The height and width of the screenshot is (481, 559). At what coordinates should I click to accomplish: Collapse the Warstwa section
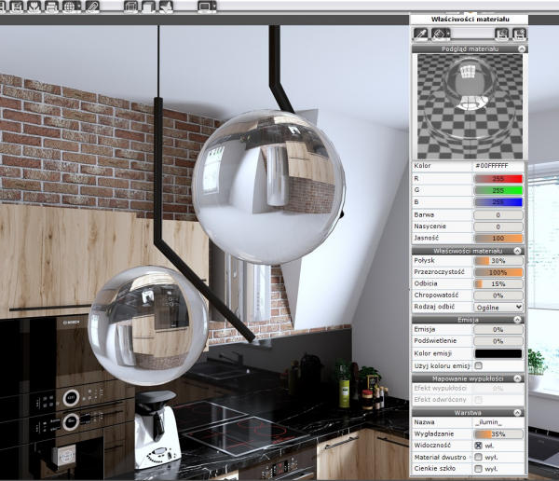pos(518,413)
